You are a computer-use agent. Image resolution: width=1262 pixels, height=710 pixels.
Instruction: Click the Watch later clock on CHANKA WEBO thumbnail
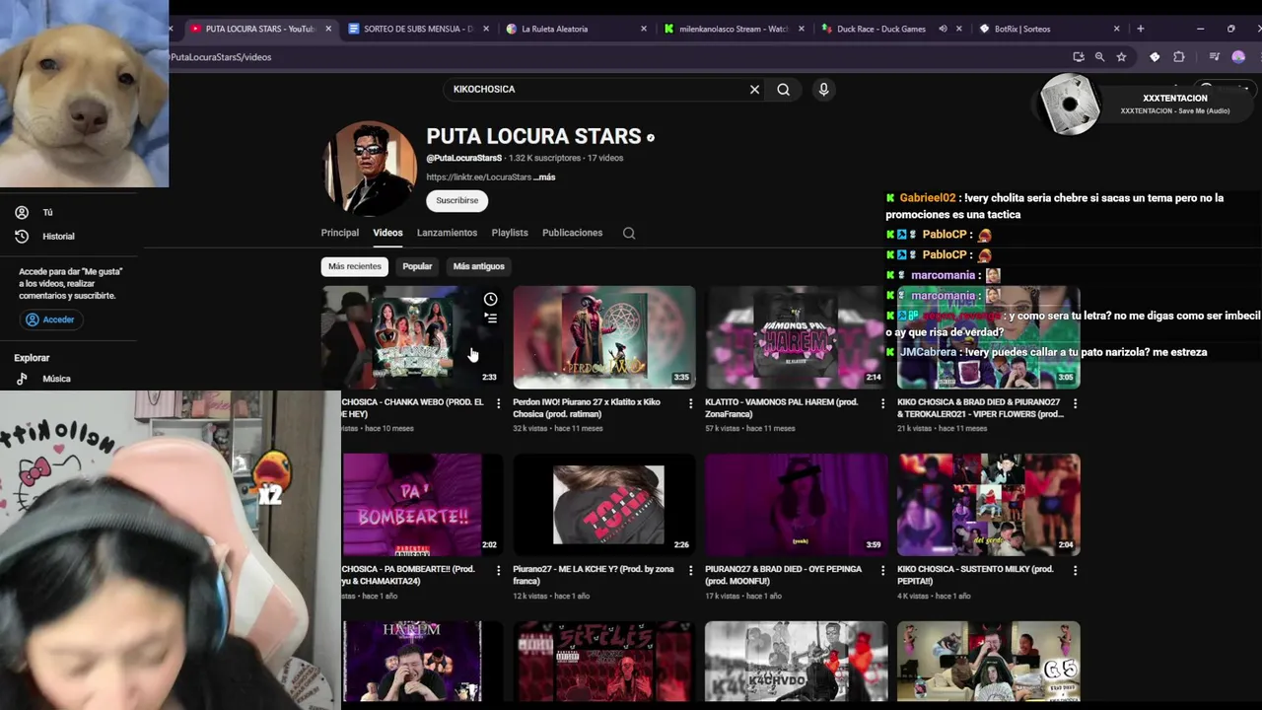tap(490, 299)
